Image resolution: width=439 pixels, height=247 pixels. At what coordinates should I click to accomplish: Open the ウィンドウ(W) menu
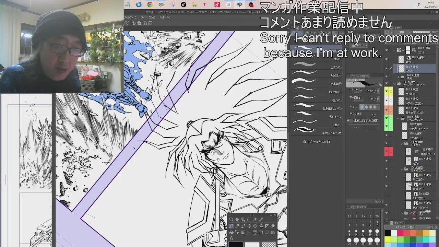pyautogui.click(x=148, y=17)
